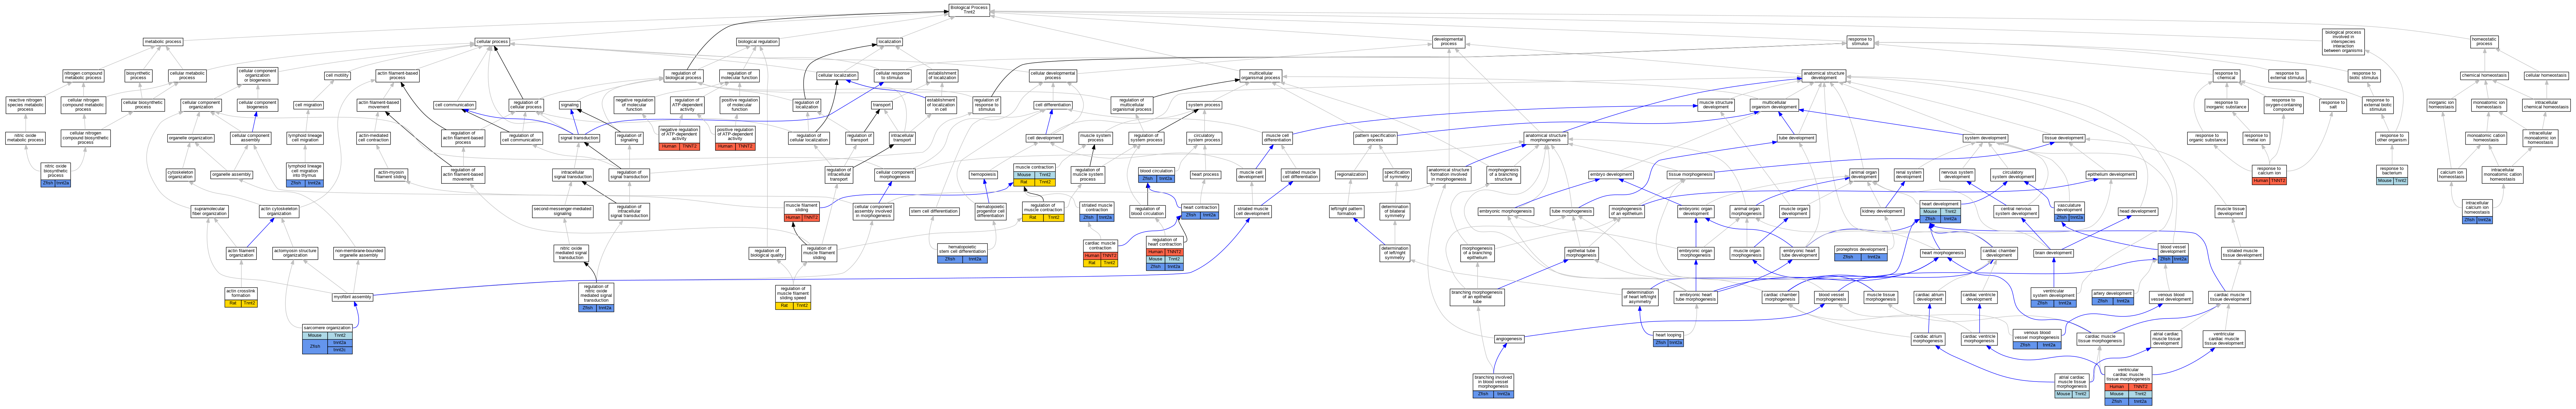The width and height of the screenshot is (2576, 409).
Task: Select the 'response to salt' node
Action: pyautogui.click(x=2332, y=105)
